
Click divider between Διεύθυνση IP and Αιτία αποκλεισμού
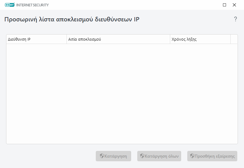click(x=66, y=39)
